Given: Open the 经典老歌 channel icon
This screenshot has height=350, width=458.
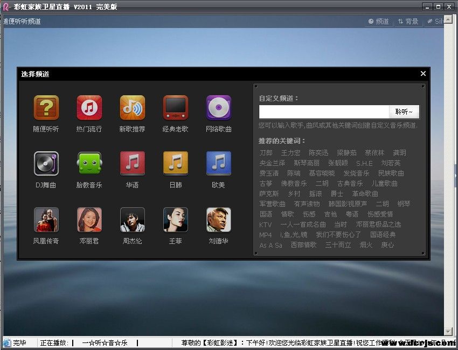Looking at the screenshot, I should [176, 108].
